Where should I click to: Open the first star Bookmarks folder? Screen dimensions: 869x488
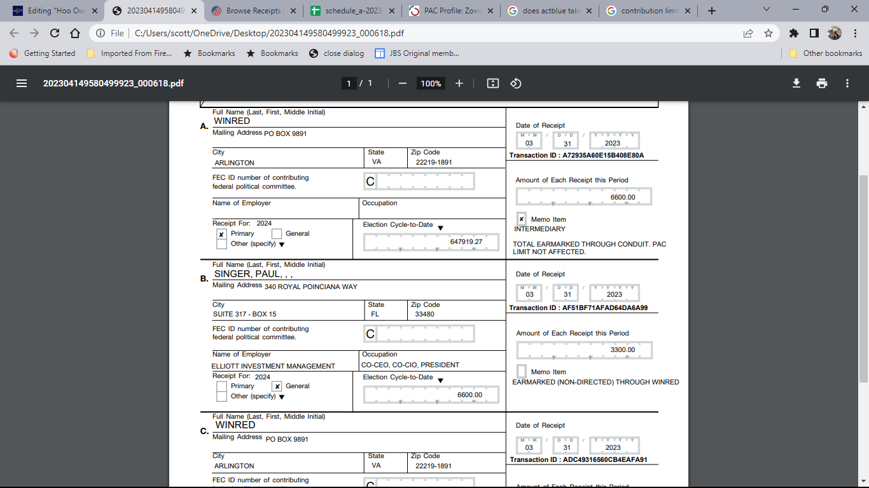(x=209, y=53)
